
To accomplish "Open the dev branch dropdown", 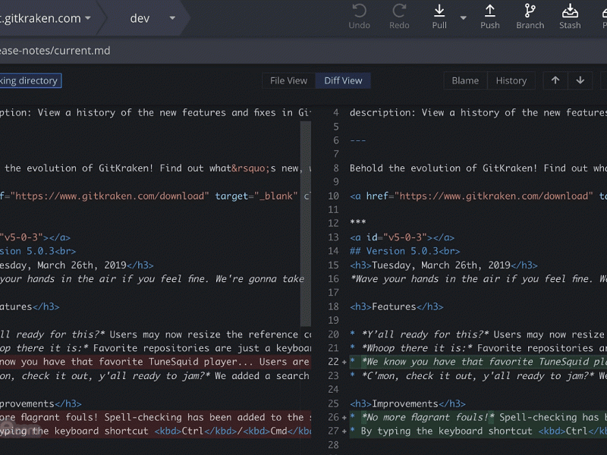I will (x=172, y=17).
